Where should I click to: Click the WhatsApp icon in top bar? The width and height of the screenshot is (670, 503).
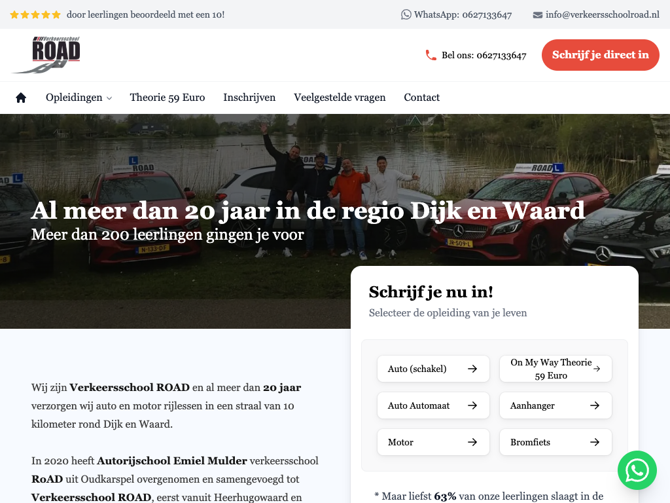click(406, 14)
